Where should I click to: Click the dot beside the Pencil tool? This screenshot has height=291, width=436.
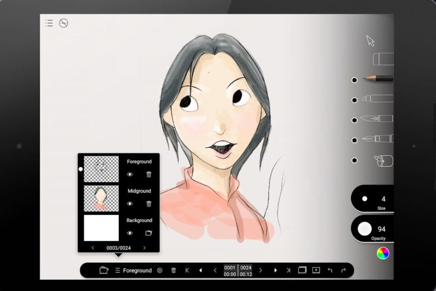coord(354,80)
